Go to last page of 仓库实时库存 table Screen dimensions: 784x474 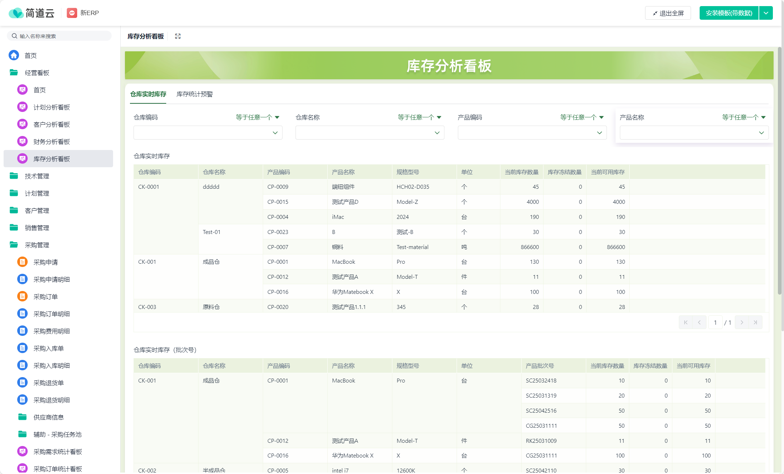[x=755, y=322]
